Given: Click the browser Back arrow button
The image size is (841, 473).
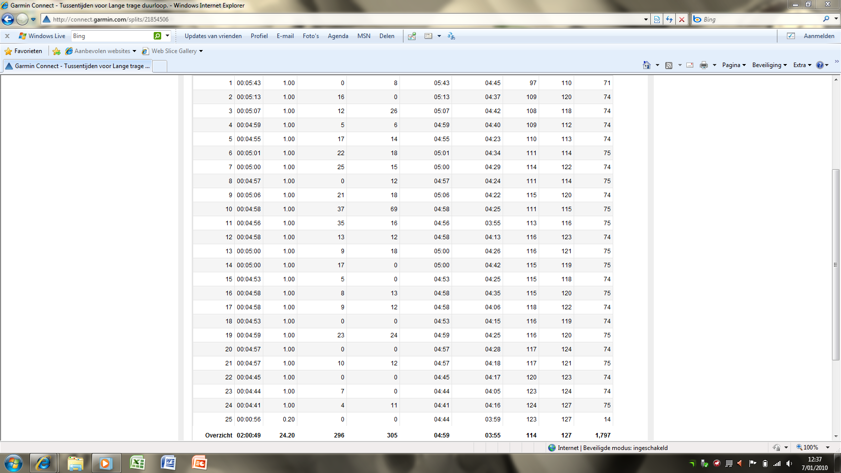Looking at the screenshot, I should tap(8, 20).
